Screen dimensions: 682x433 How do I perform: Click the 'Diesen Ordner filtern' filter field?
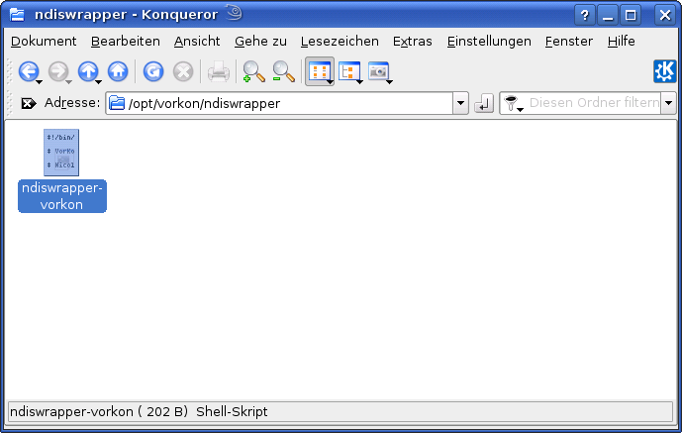594,103
